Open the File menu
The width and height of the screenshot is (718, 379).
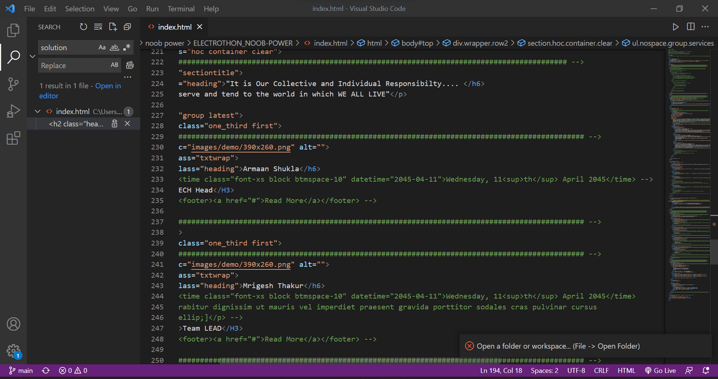click(x=29, y=8)
